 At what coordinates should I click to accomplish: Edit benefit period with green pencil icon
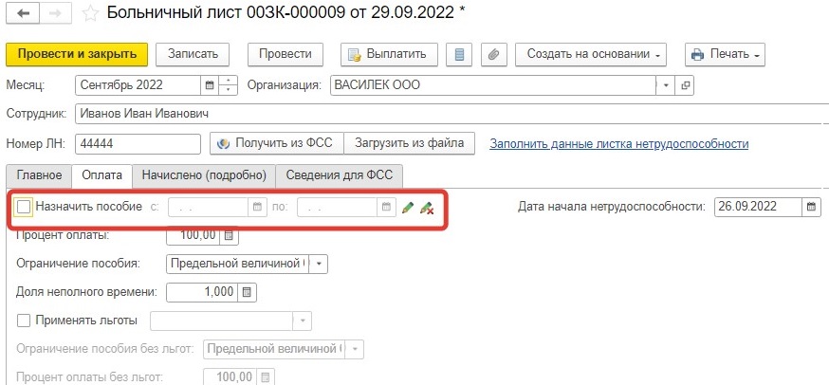tap(407, 208)
